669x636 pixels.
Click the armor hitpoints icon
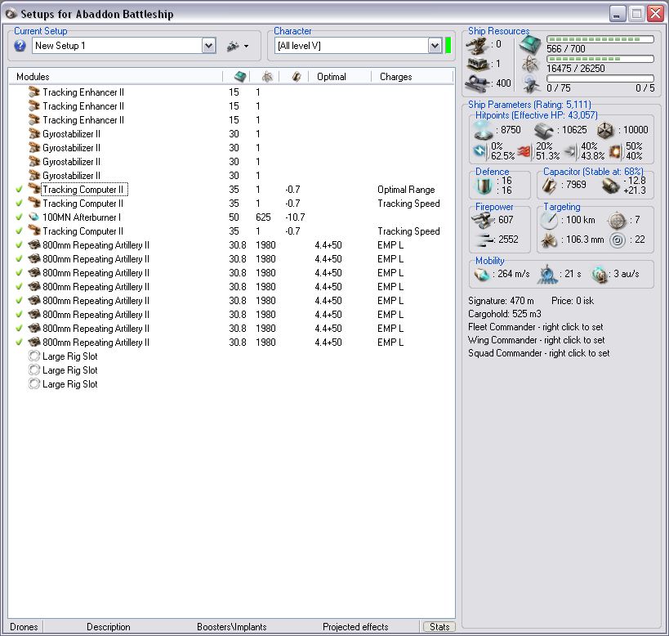(x=544, y=129)
